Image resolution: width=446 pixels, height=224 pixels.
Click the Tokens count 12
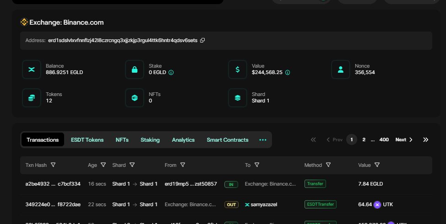(x=49, y=101)
